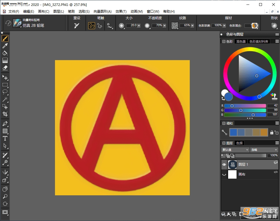Select the Paint Bucket tool
Viewport: 280px width, 221px height.
(5, 53)
